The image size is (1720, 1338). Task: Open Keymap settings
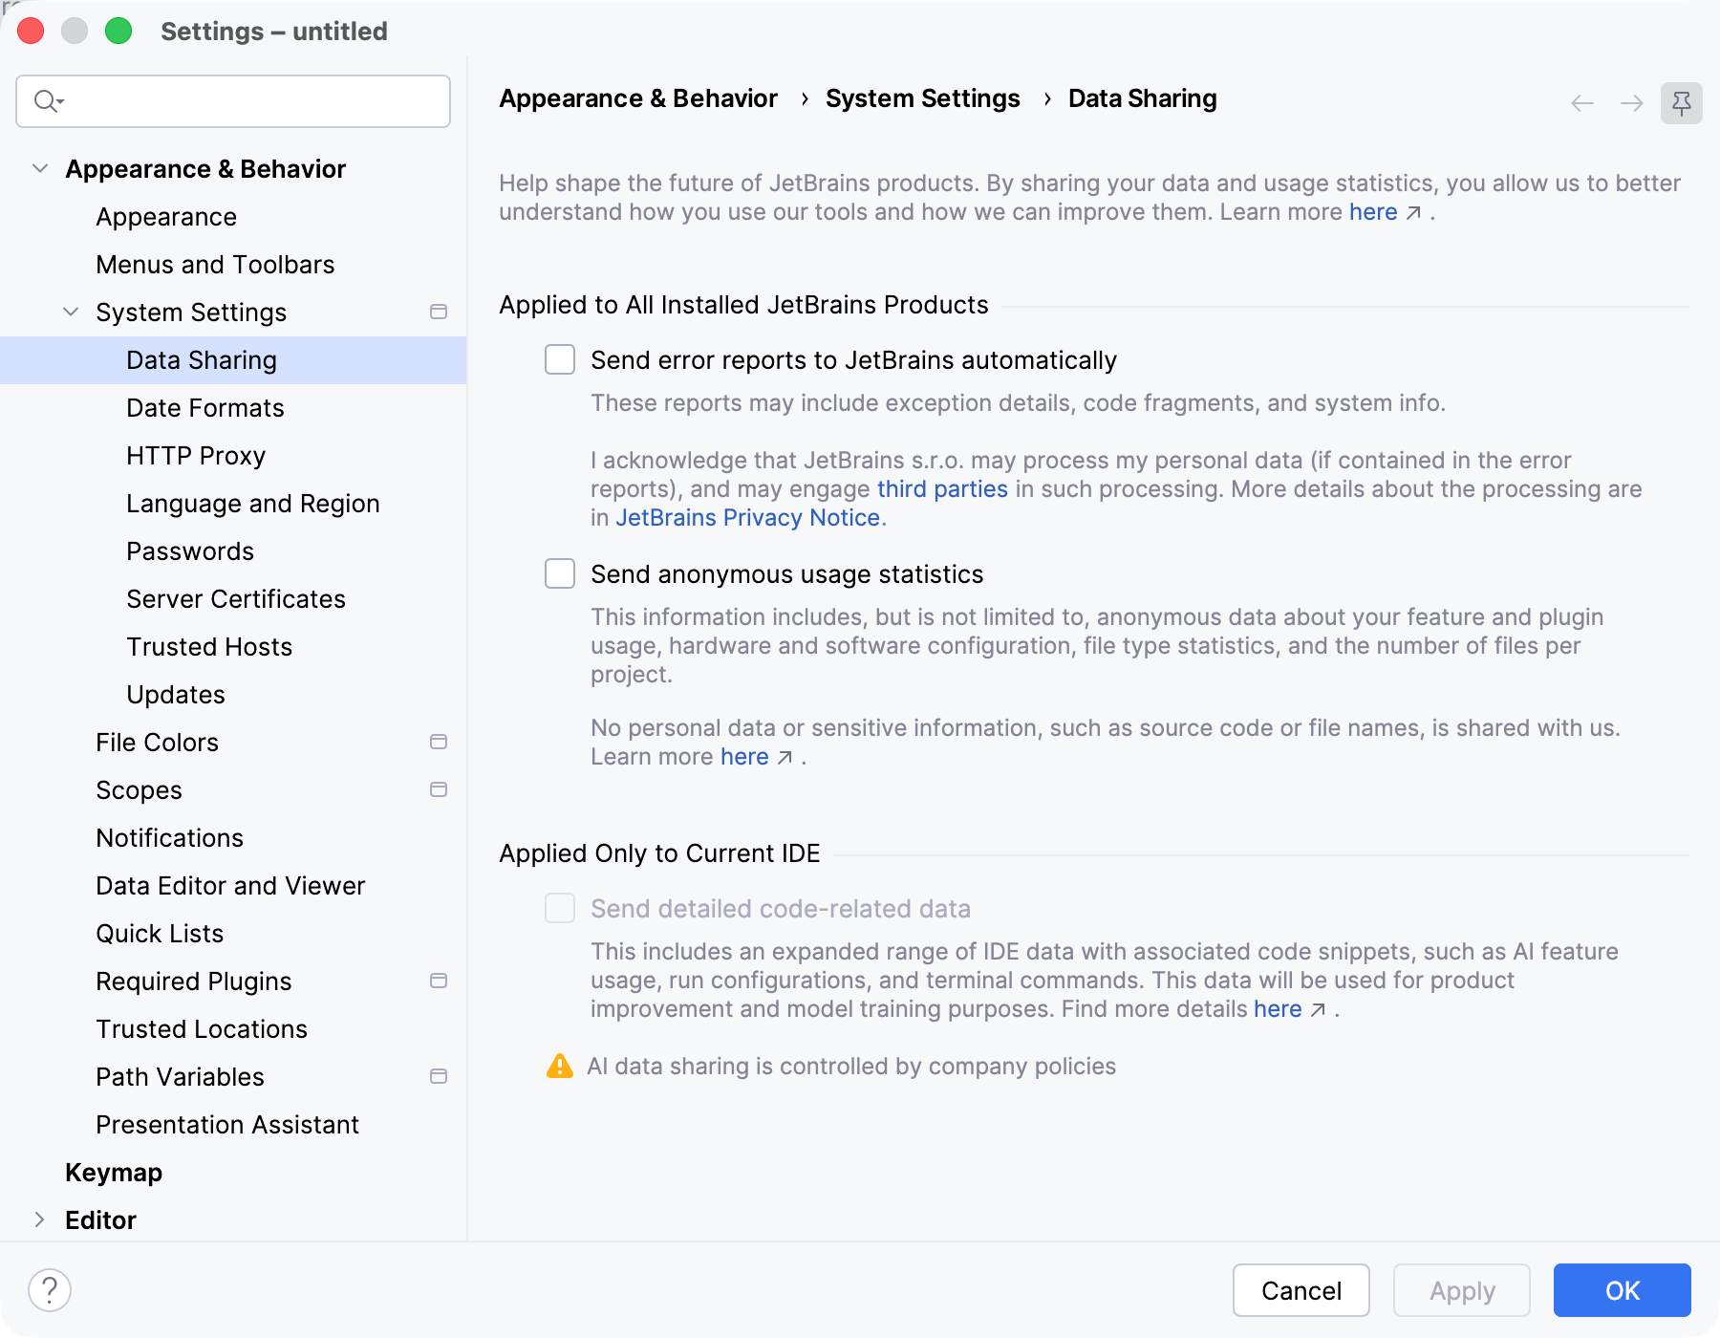coord(114,1173)
